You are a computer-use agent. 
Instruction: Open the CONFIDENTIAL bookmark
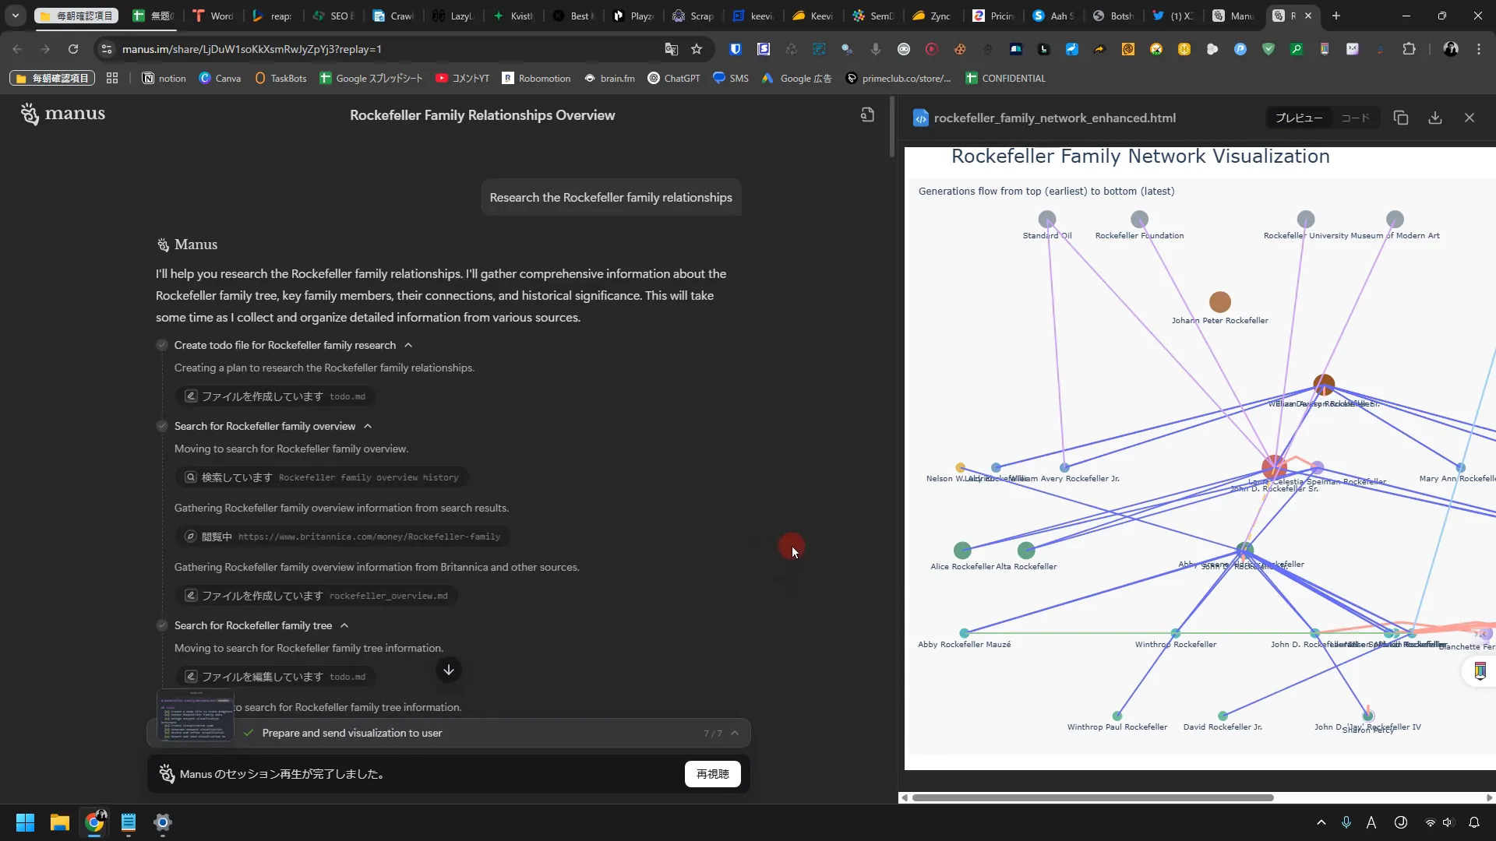(1006, 79)
